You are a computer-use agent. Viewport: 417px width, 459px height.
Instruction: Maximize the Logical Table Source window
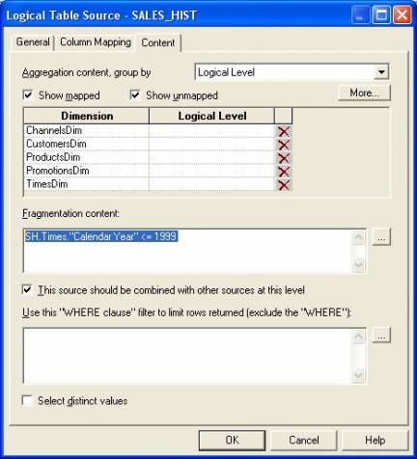[x=381, y=14]
